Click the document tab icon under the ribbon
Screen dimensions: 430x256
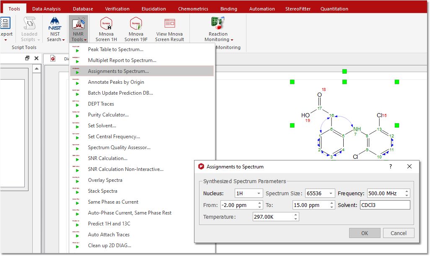pos(53,58)
